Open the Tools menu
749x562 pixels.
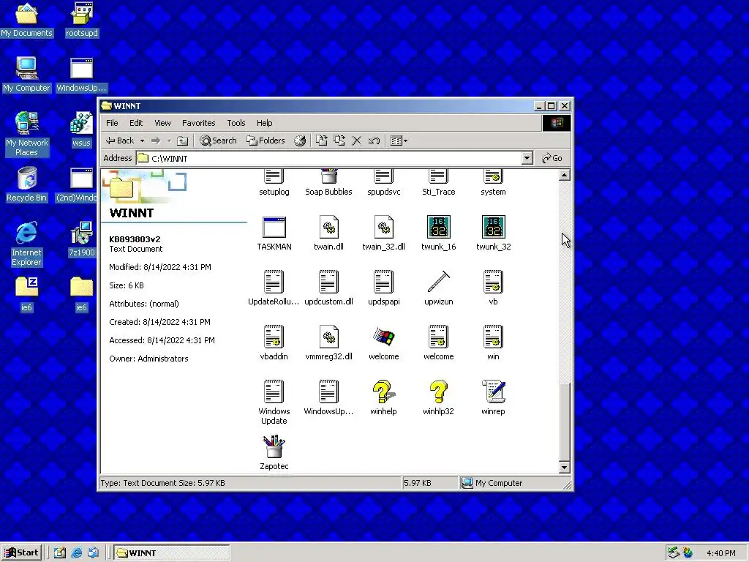click(x=236, y=123)
